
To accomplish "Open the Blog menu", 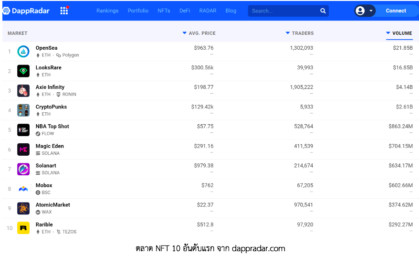I will tap(231, 11).
